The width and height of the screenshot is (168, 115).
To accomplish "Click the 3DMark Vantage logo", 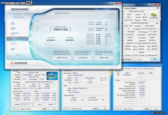I will 20,10.
